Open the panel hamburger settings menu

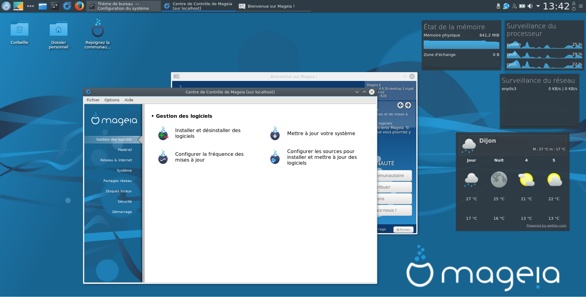[x=581, y=6]
